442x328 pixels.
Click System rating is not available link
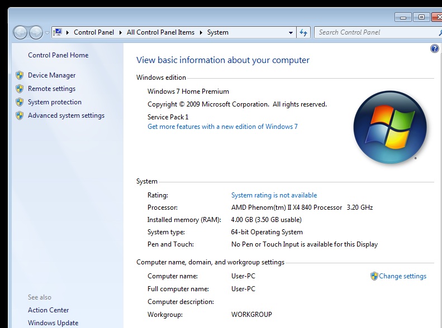click(274, 195)
